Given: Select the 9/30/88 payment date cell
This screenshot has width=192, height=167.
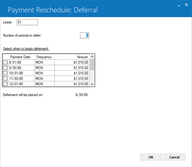Looking at the screenshot, I should tap(21, 68).
